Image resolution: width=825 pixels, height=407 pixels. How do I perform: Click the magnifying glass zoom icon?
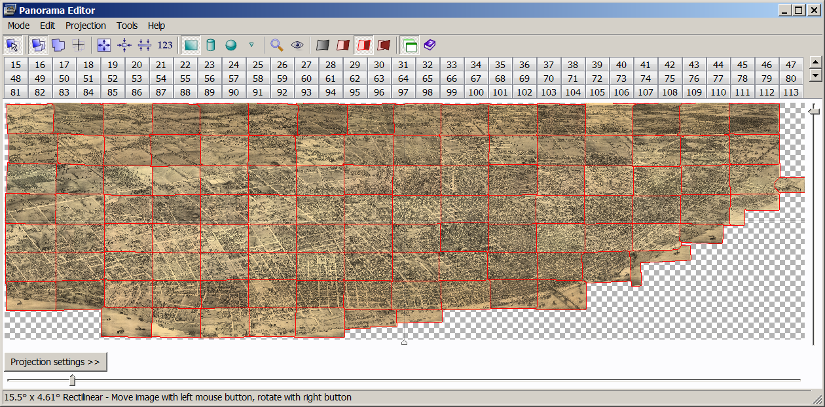277,45
